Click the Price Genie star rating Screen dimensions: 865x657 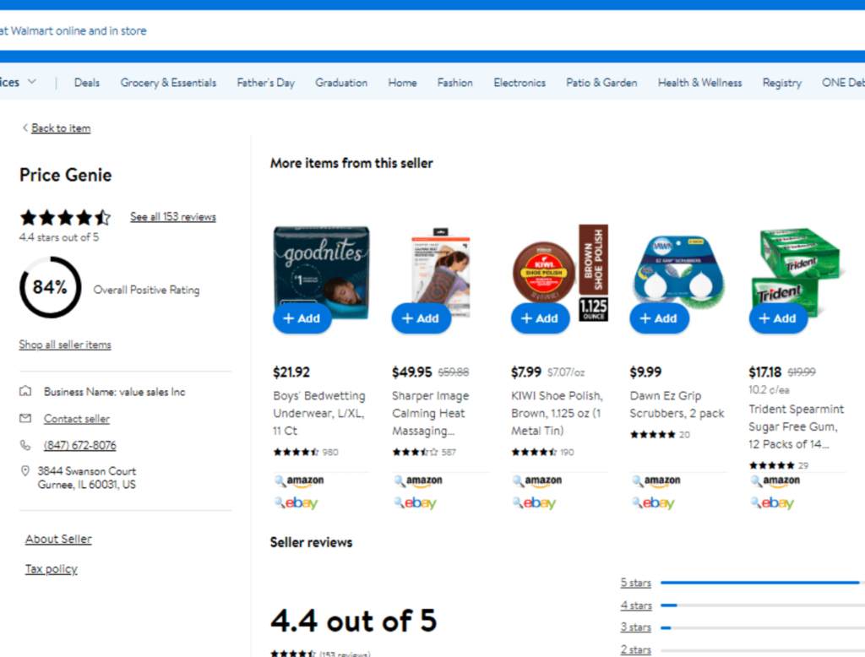[x=65, y=218]
